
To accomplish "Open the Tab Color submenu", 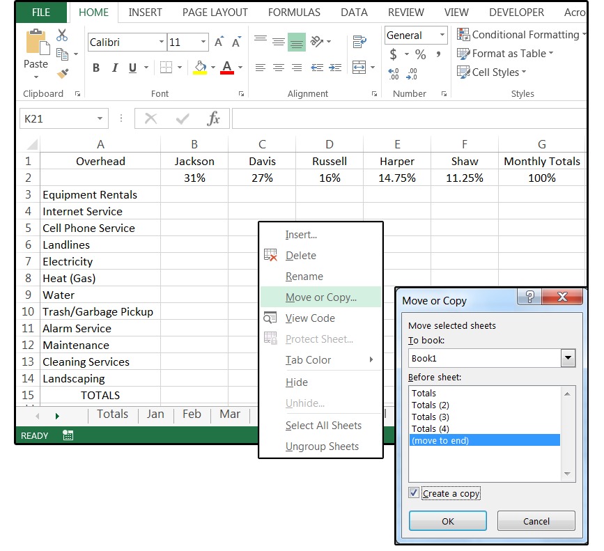I will 321,360.
